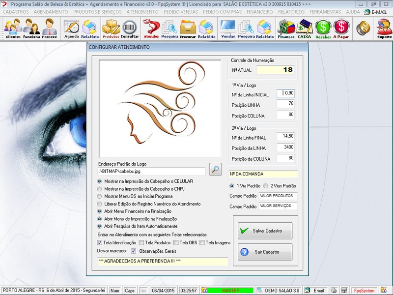Select Mostrar na Impressão do Cabeçalho o CNPJ
393x295 pixels.
click(x=100, y=189)
